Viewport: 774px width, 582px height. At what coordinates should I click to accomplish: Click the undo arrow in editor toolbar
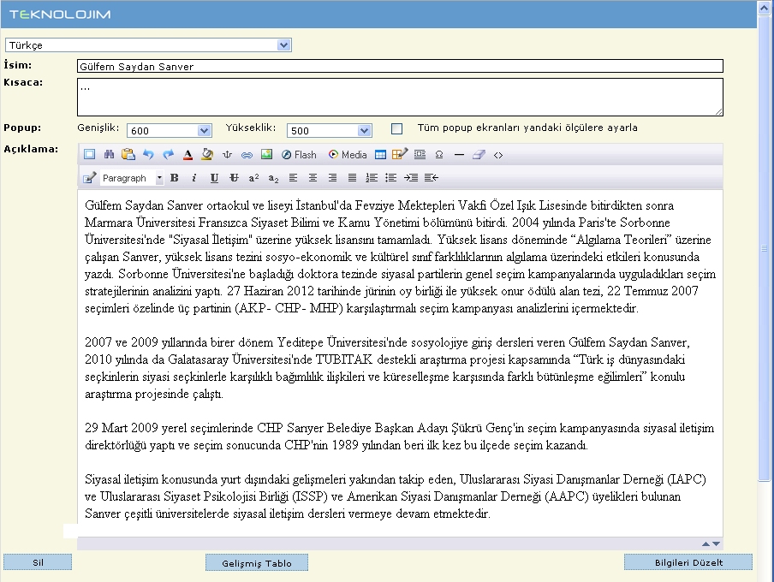point(148,155)
